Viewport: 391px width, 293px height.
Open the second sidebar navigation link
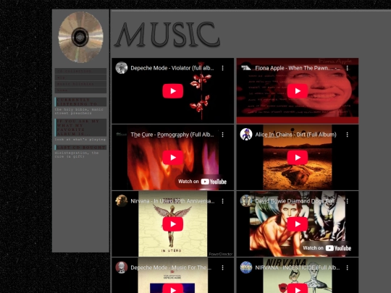point(80,77)
